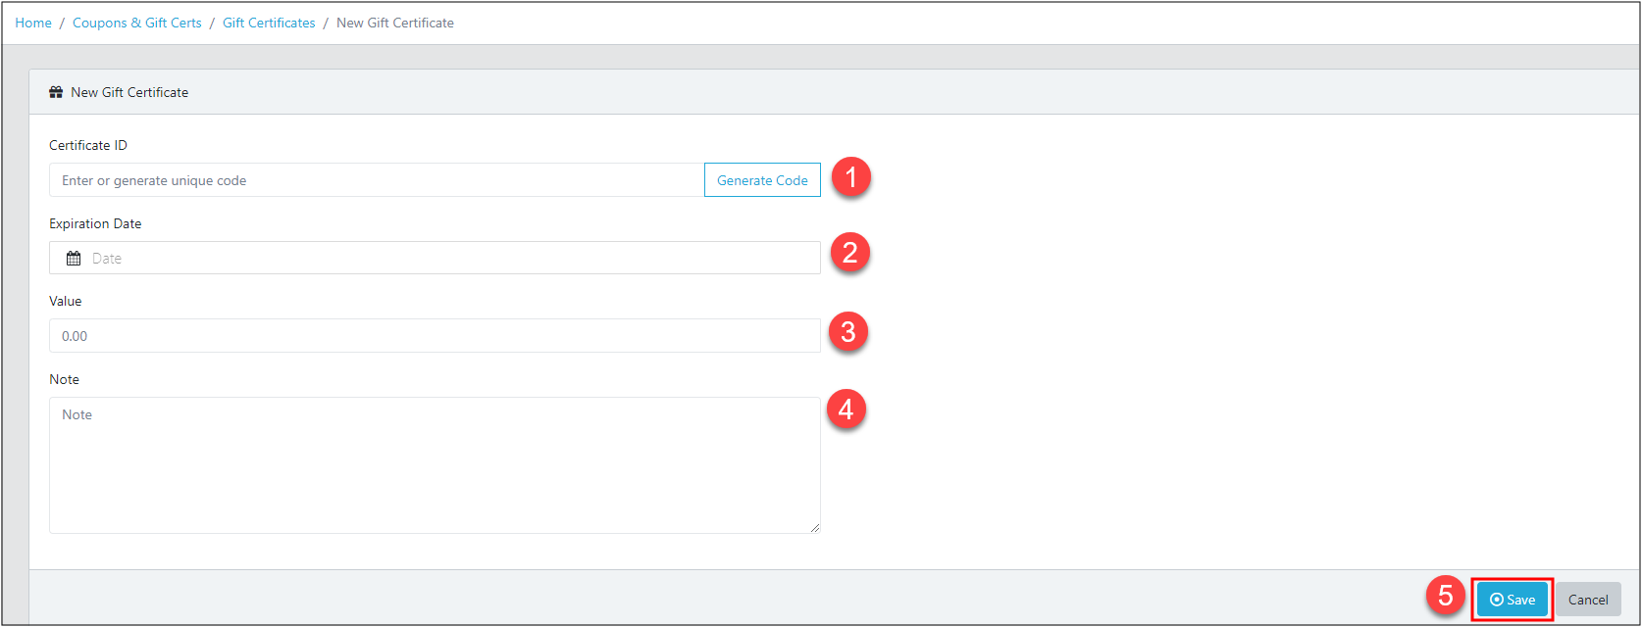1642x627 pixels.
Task: Click into the Value amount field
Action: click(x=435, y=336)
